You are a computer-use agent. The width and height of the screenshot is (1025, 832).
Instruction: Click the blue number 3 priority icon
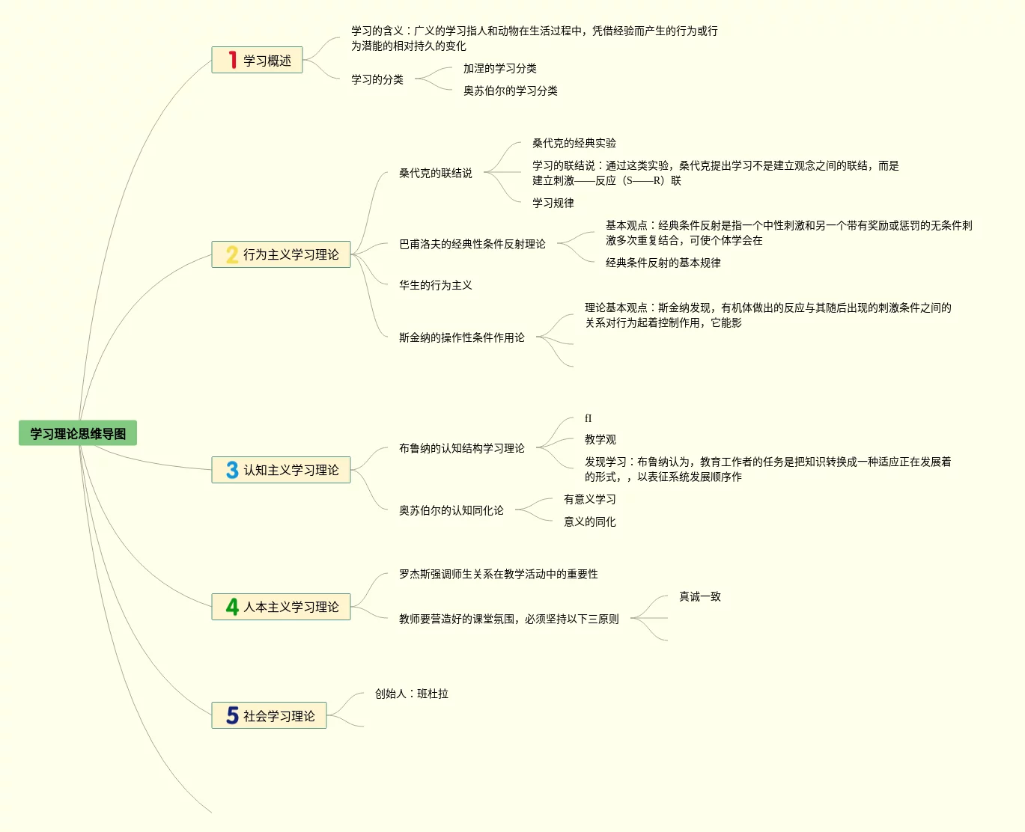point(232,470)
